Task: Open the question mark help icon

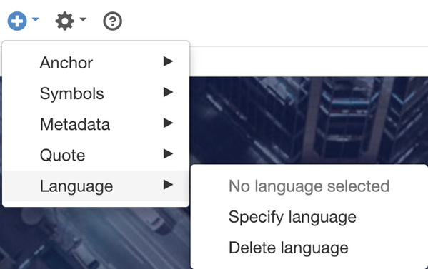Action: (112, 21)
